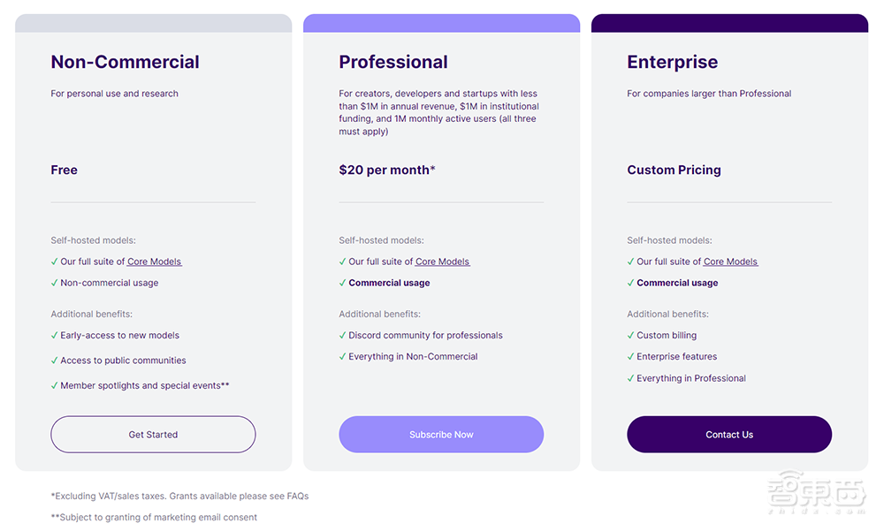Open Core Models link in Non-Commercial plan
884x531 pixels.
[155, 262]
